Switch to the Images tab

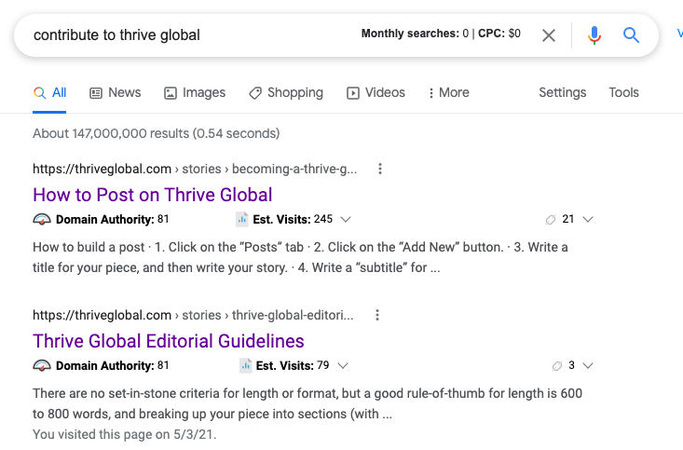(x=195, y=93)
